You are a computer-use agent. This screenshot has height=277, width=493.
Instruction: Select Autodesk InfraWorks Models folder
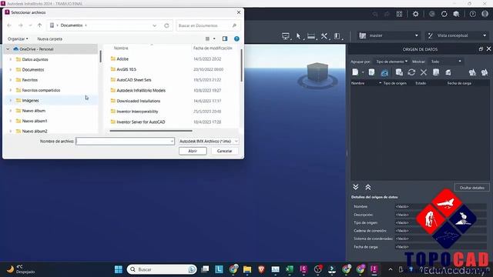point(141,91)
